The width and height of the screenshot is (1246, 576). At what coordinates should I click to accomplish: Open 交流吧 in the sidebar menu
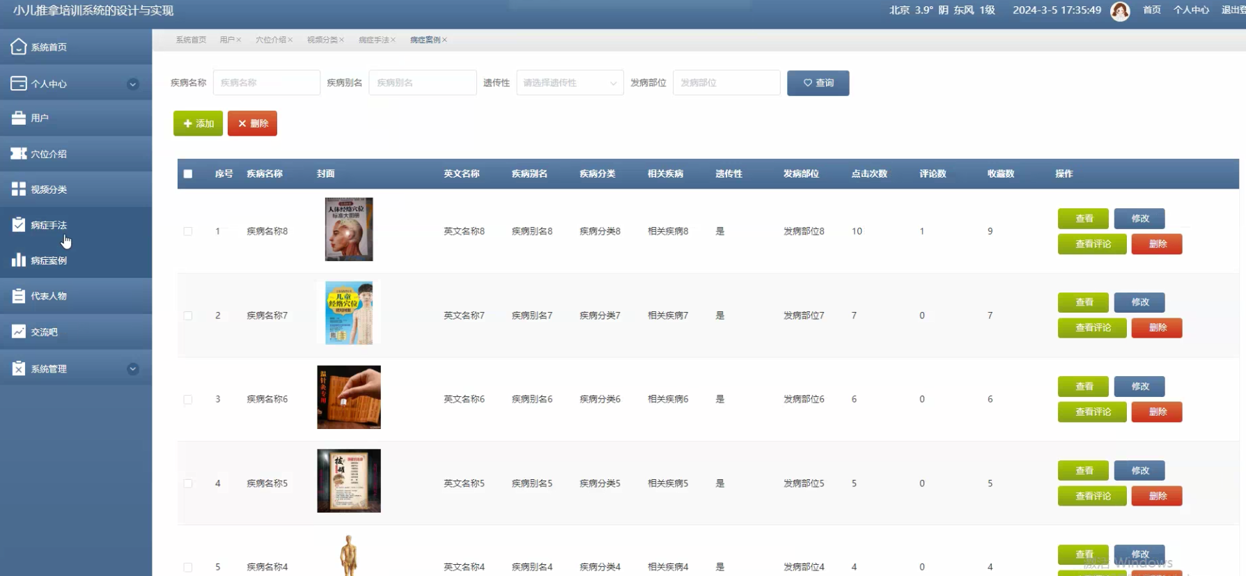(x=76, y=332)
